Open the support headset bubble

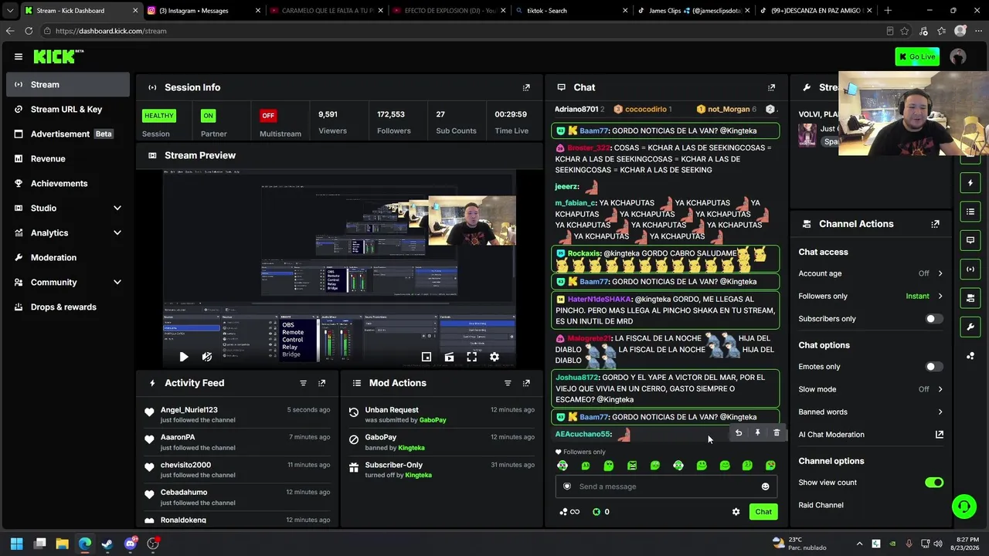(x=964, y=507)
